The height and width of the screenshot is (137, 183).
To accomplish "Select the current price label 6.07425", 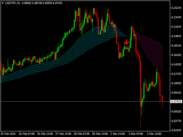I will point(176,101).
